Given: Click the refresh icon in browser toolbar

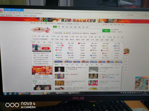Looking at the screenshot, I should (x=11, y=13).
